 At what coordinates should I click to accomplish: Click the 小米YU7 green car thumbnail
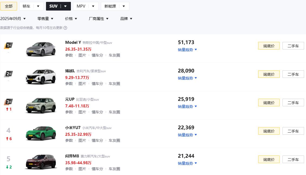click(41, 133)
